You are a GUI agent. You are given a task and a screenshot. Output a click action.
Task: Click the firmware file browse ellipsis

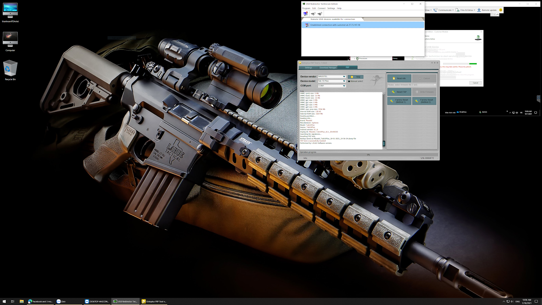435,85
